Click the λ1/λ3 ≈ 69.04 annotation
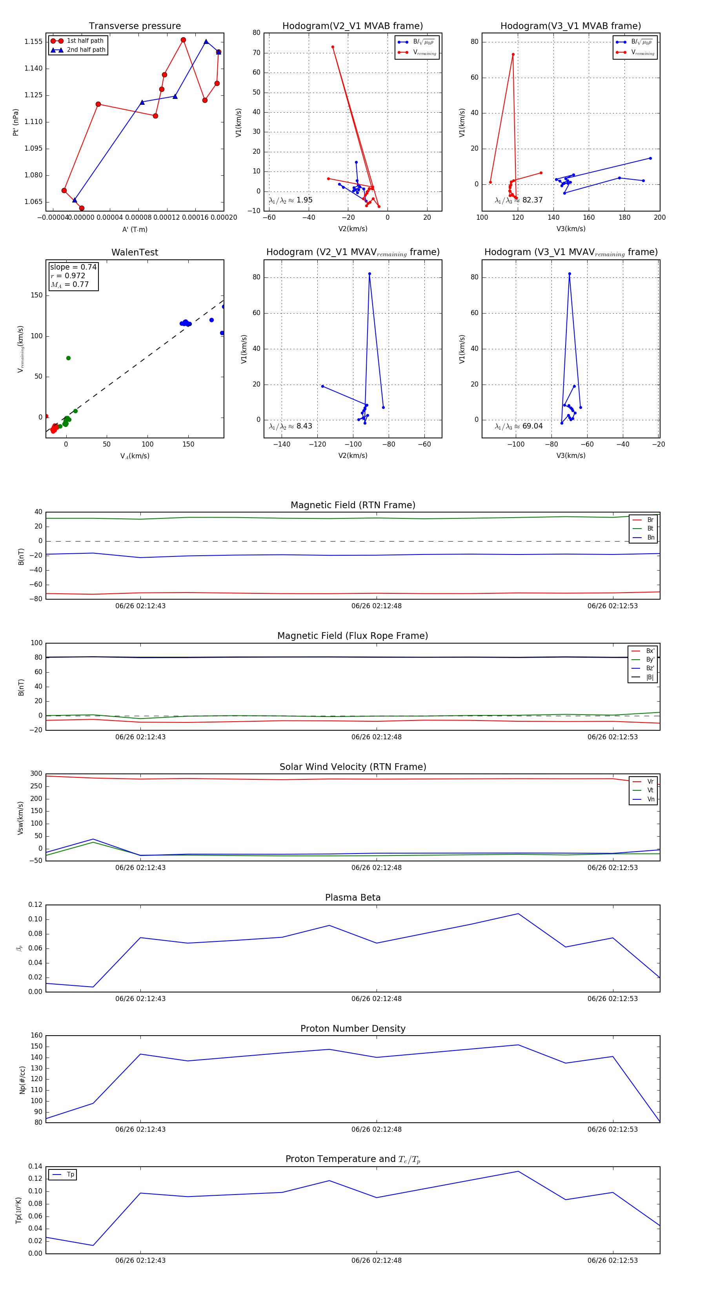The height and width of the screenshot is (1295, 706). pos(519,426)
